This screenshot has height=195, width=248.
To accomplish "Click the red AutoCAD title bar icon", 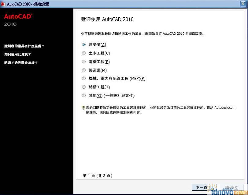I will pyautogui.click(x=3, y=4).
